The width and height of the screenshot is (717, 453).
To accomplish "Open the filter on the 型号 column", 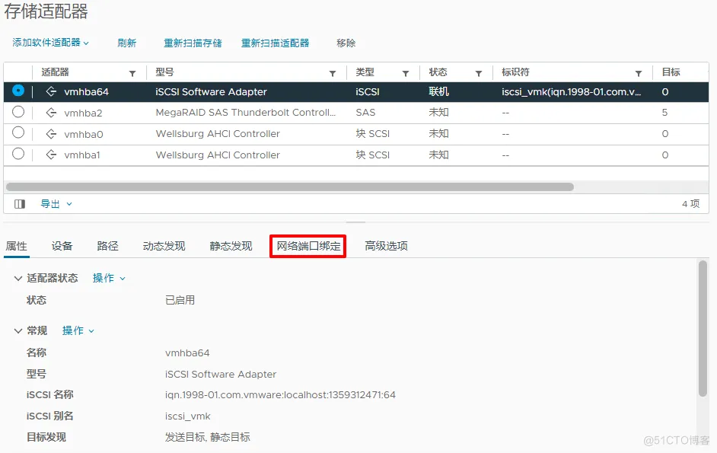I will pyautogui.click(x=333, y=73).
